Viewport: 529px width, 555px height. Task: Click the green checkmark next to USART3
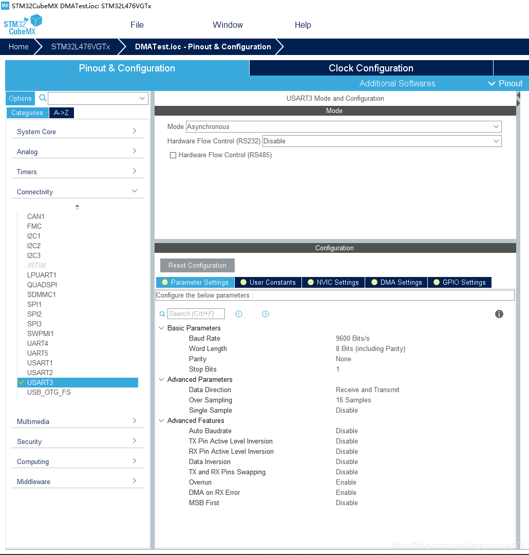pos(22,382)
